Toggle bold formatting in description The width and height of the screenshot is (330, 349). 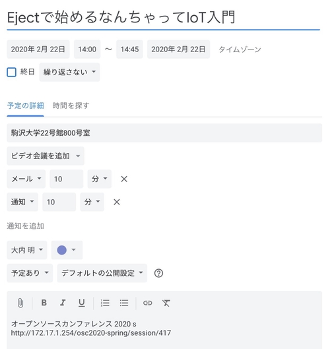pyautogui.click(x=44, y=303)
